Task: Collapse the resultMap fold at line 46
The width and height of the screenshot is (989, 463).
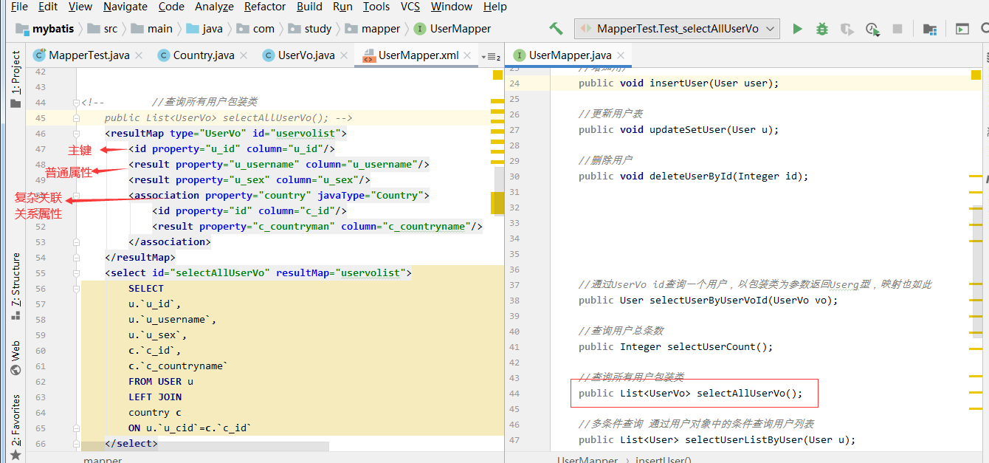Action: coord(76,134)
